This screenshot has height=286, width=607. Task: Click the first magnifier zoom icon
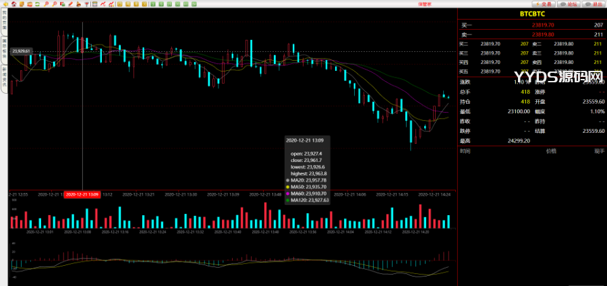tap(46, 4)
